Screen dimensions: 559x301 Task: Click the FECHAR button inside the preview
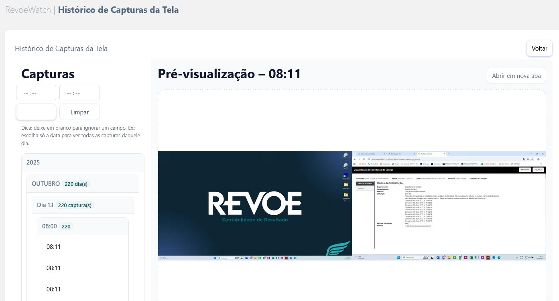[x=538, y=170]
